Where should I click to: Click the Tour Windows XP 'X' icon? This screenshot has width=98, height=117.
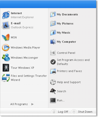pos(6,68)
